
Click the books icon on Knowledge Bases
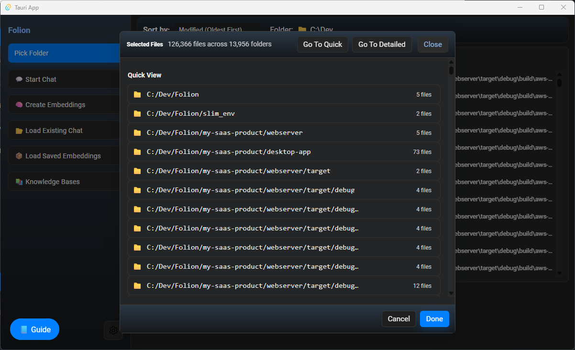tap(19, 182)
